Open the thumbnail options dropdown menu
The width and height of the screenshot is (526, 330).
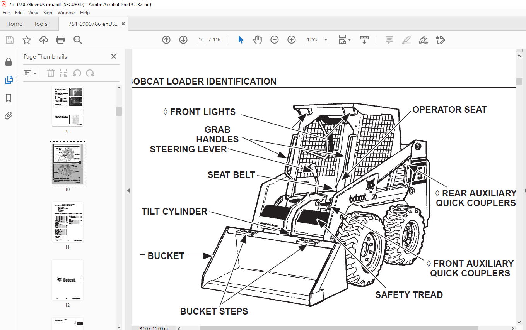(30, 73)
